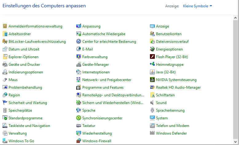
Task: Click the NVIDIA Systemsteuerung icon
Action: [x=152, y=80]
